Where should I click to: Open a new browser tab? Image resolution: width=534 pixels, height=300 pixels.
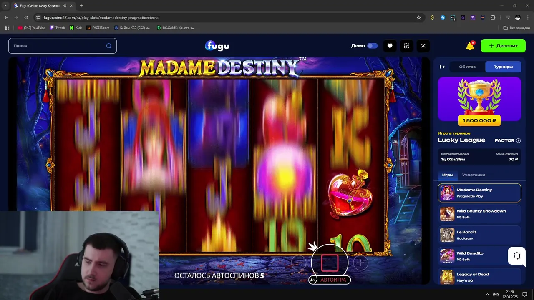(x=81, y=5)
